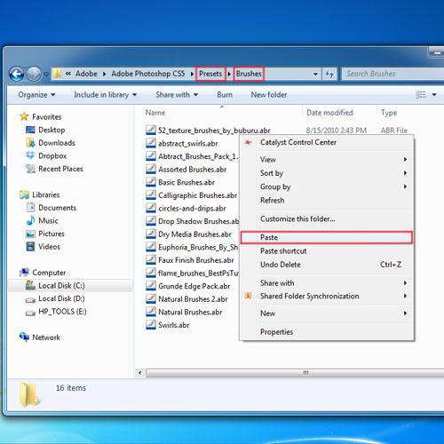Select Undo Delete in context menu
The width and height of the screenshot is (444, 444).
[326, 265]
